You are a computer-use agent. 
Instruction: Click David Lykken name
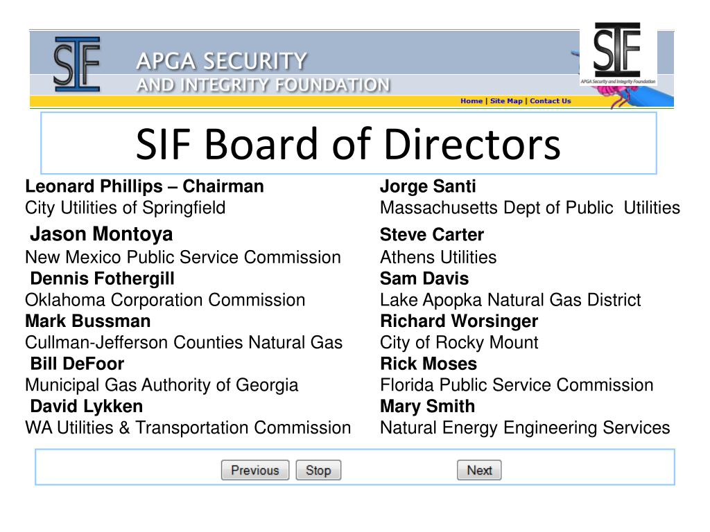[87, 406]
